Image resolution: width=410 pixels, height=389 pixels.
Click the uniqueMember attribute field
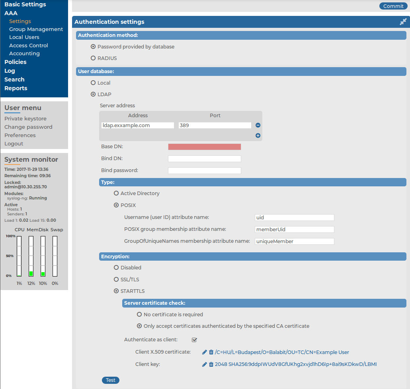(x=295, y=241)
